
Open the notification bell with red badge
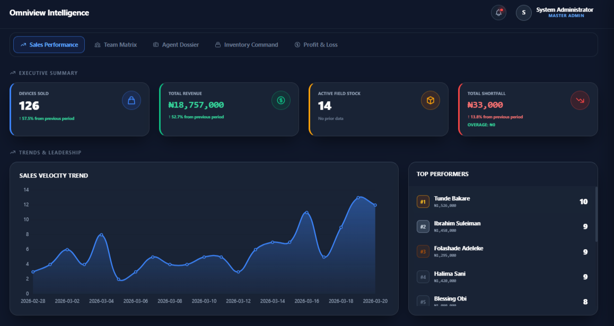[498, 12]
